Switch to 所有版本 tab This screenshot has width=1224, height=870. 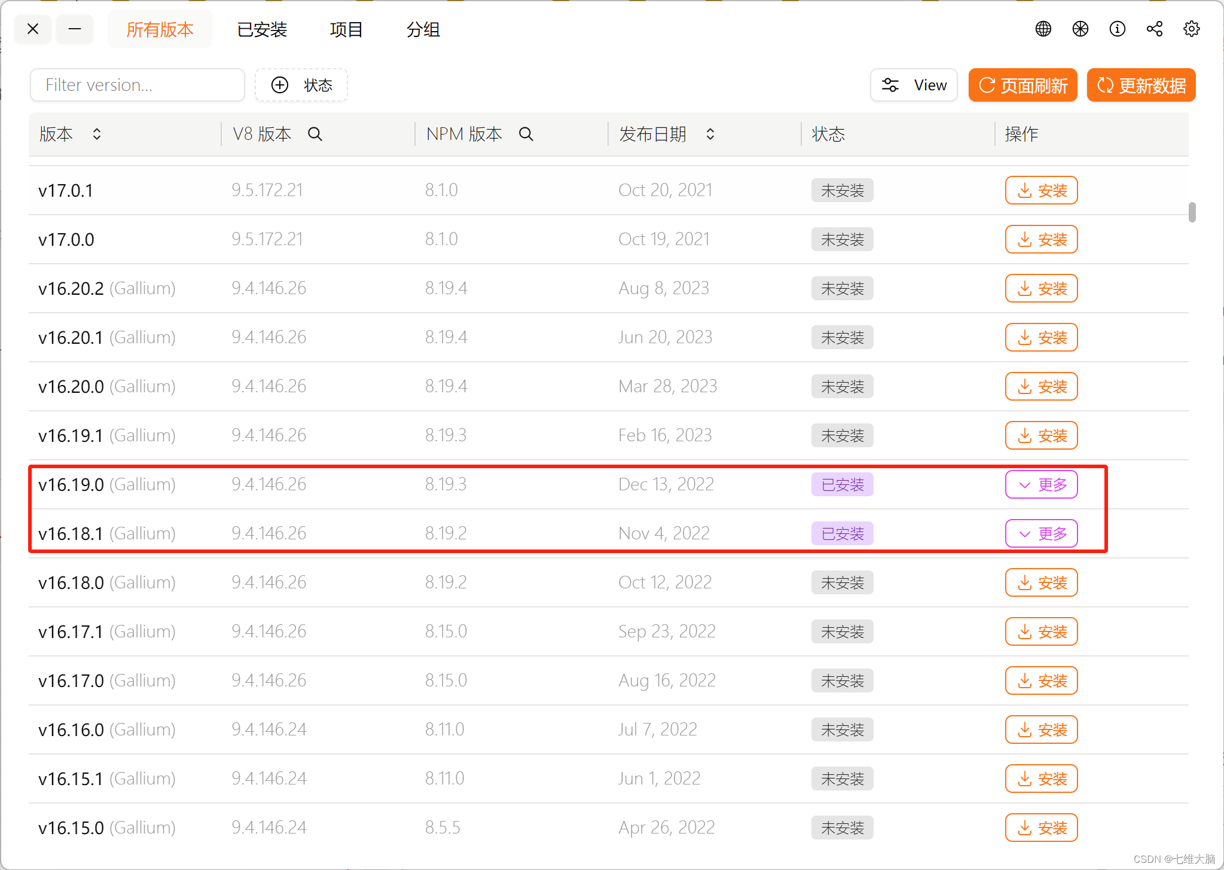[160, 29]
